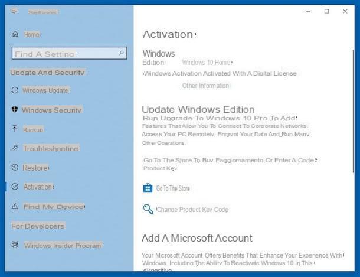Click the Windows Insider Program cat icon

tap(15, 245)
